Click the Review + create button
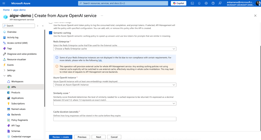261x140 pixels. (x=61, y=137)
